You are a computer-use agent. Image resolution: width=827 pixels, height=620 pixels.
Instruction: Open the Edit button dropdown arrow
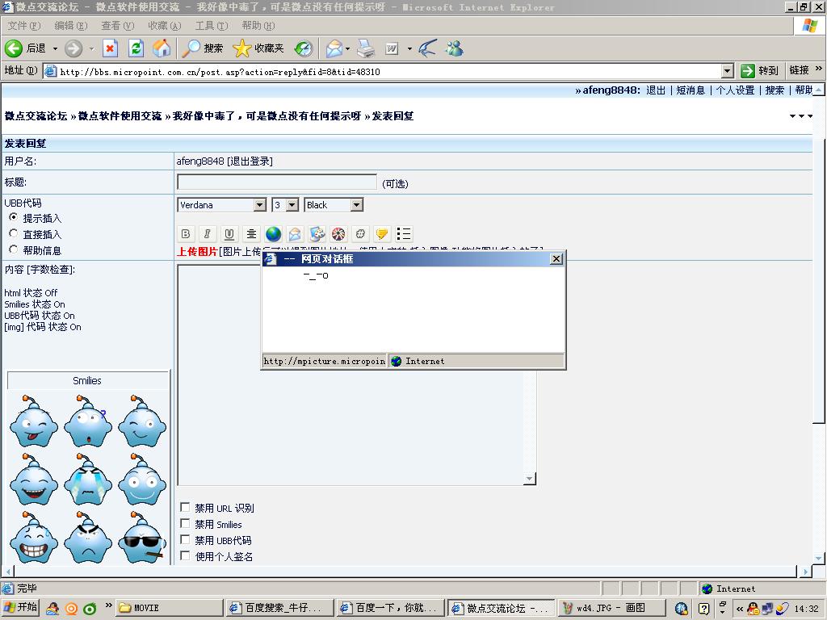coord(409,48)
